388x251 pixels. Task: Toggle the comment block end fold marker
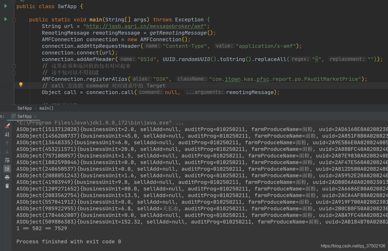(14, 72)
